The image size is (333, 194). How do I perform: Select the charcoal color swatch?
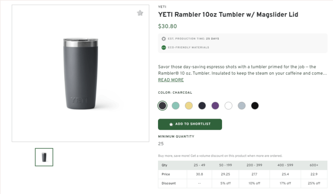click(x=162, y=105)
